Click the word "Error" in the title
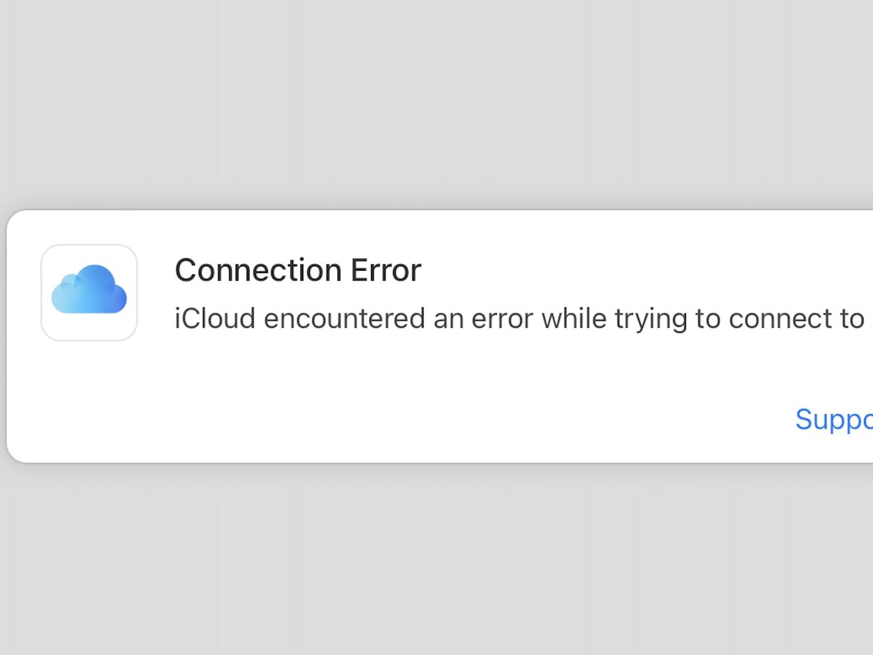The height and width of the screenshot is (655, 873). [386, 270]
